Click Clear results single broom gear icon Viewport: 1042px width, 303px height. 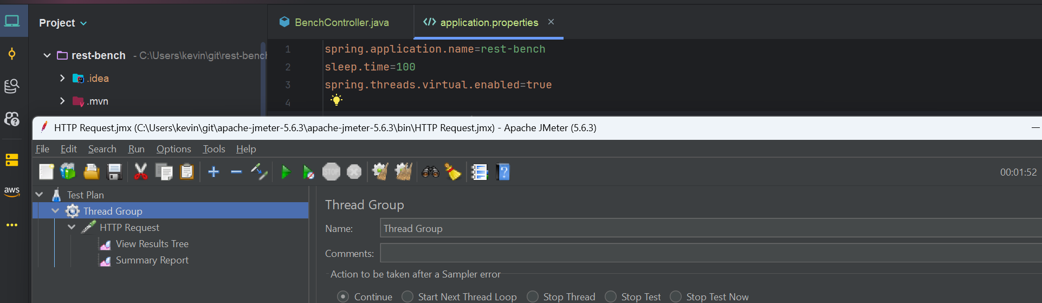[x=380, y=172]
